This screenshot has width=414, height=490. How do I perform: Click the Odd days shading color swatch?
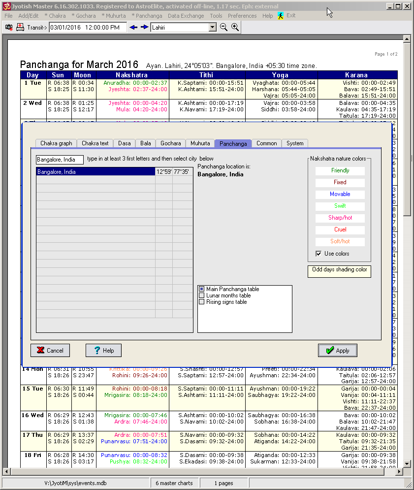tap(339, 271)
